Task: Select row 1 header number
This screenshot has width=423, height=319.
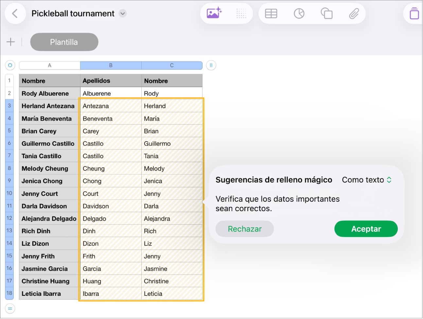Action: click(x=9, y=80)
